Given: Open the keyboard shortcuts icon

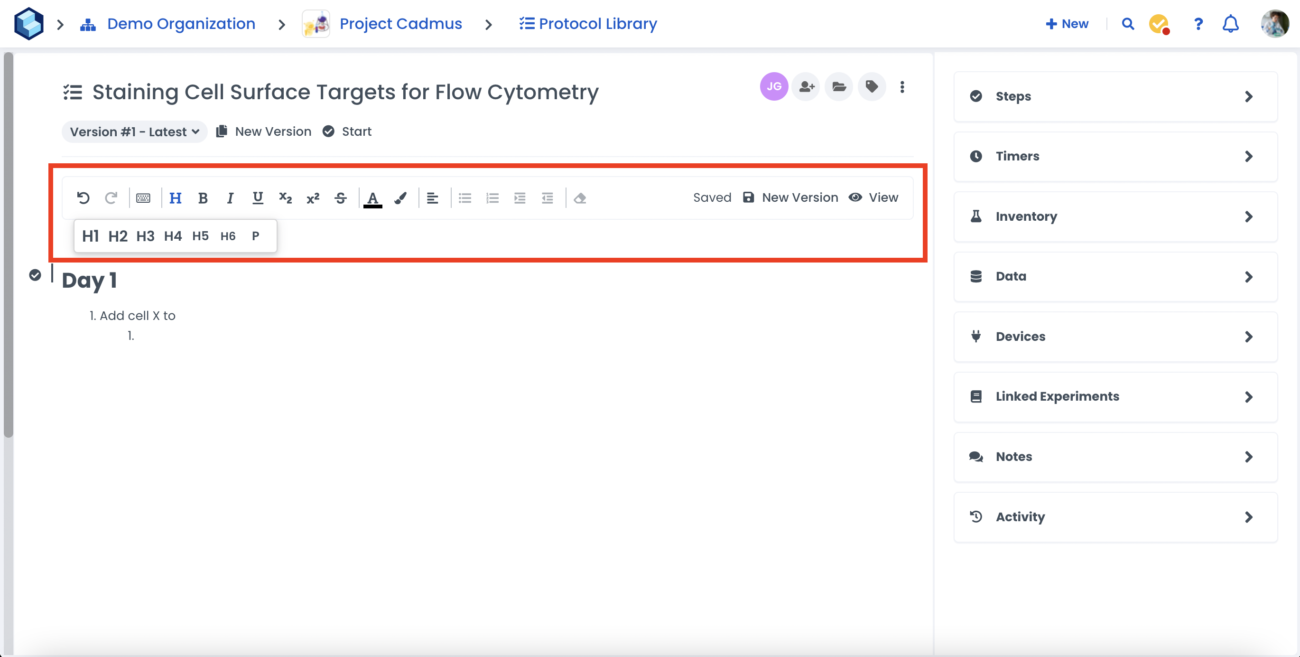Looking at the screenshot, I should click(143, 198).
